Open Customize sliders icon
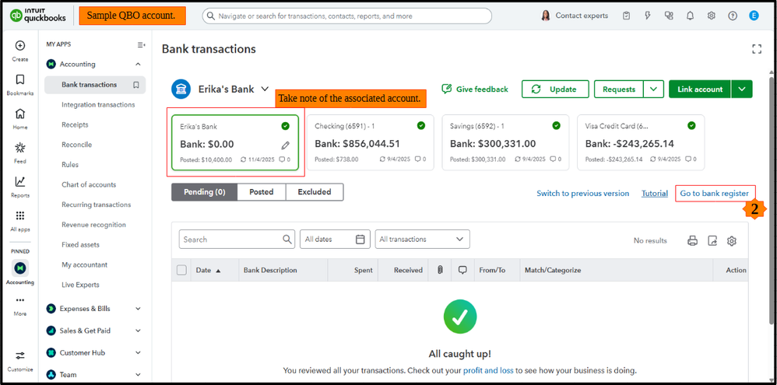This screenshot has width=777, height=385. coord(19,355)
